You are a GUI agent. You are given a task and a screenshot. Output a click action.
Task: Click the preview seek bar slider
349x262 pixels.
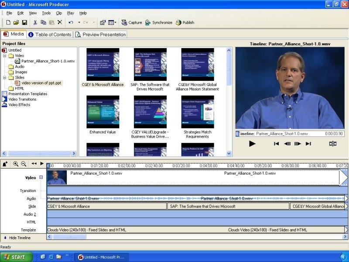click(237, 134)
